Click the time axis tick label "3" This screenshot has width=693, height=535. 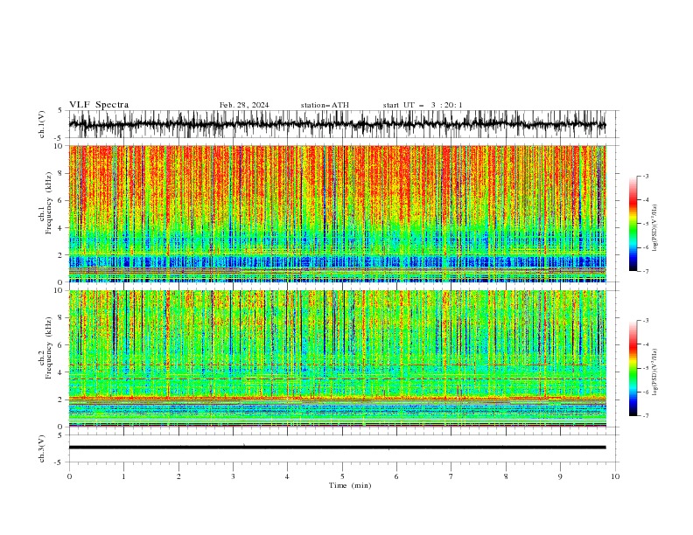coord(233,476)
